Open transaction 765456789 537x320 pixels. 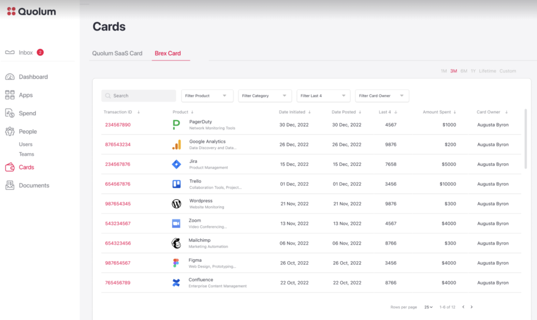click(x=118, y=283)
